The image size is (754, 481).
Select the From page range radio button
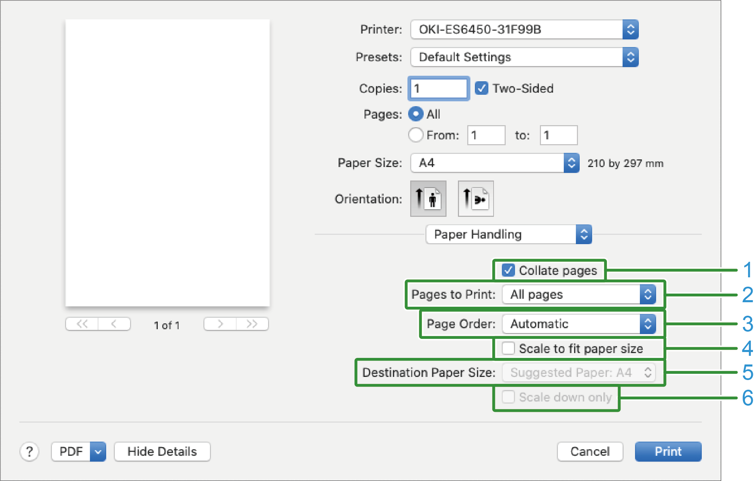click(x=416, y=135)
